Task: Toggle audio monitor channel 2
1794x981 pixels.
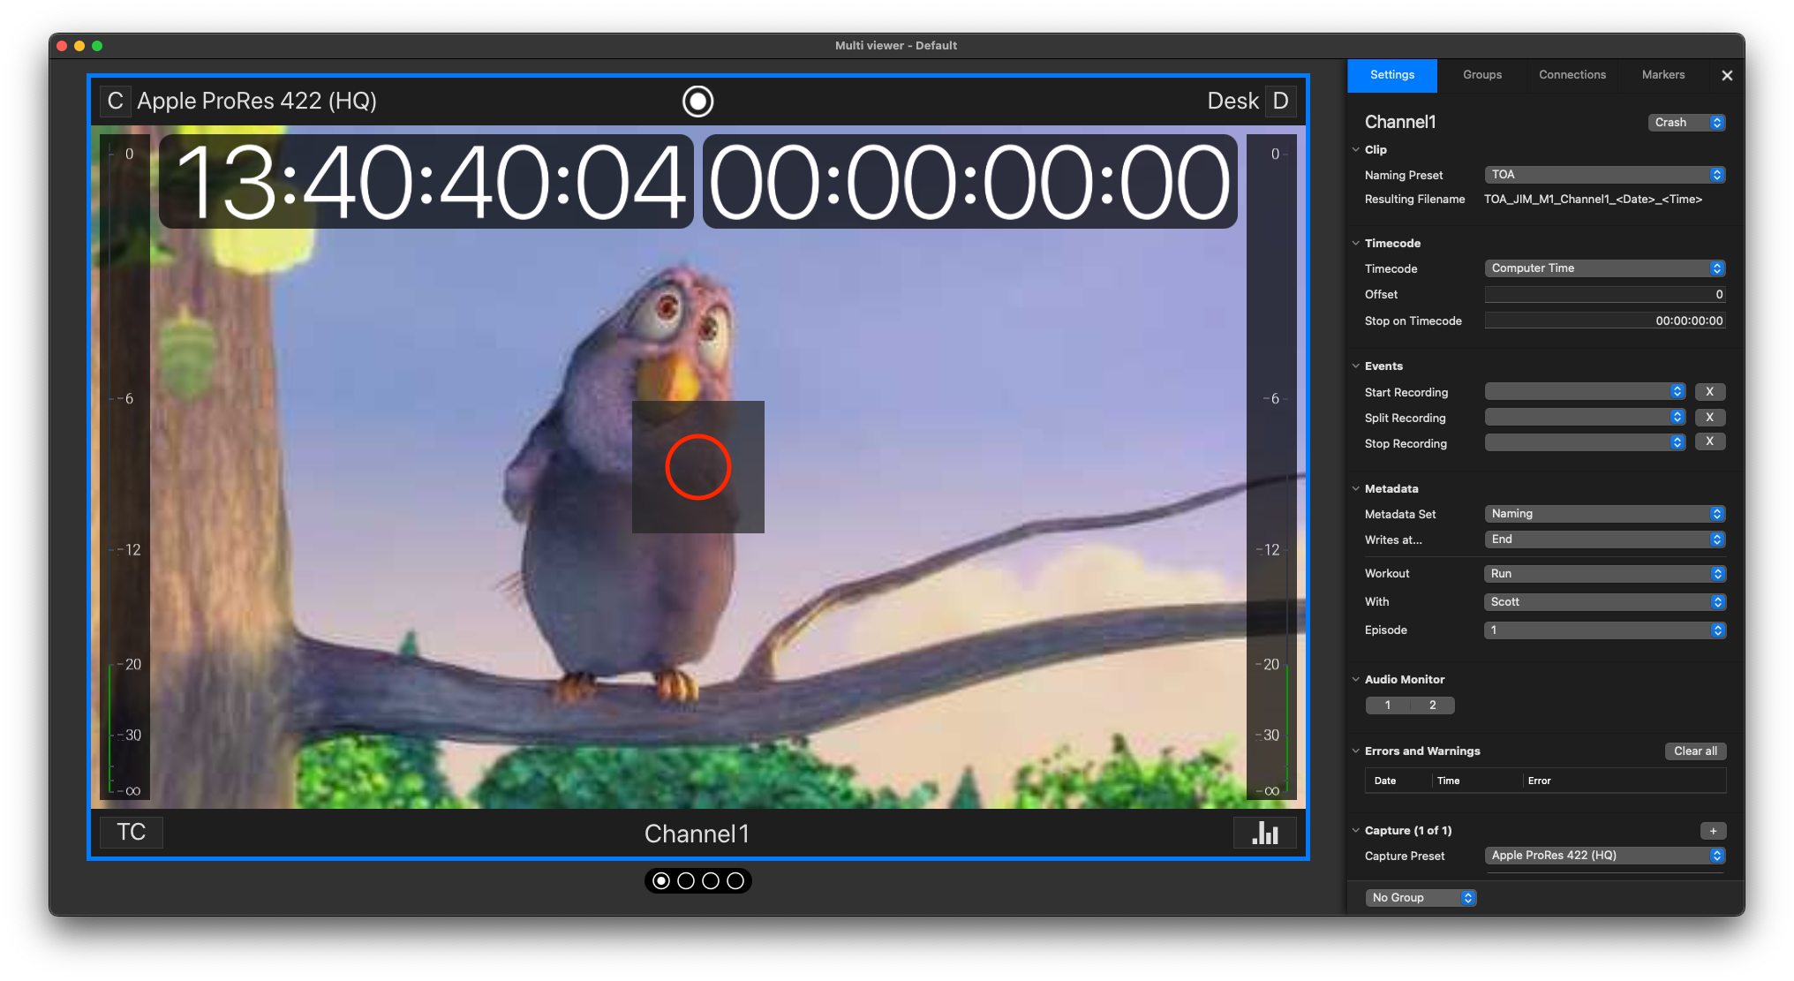Action: pyautogui.click(x=1432, y=705)
